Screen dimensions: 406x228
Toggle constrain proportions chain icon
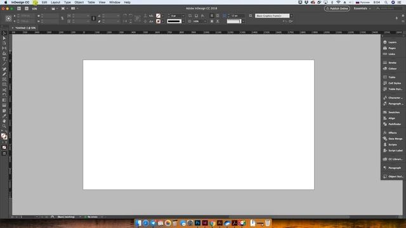click(62, 18)
